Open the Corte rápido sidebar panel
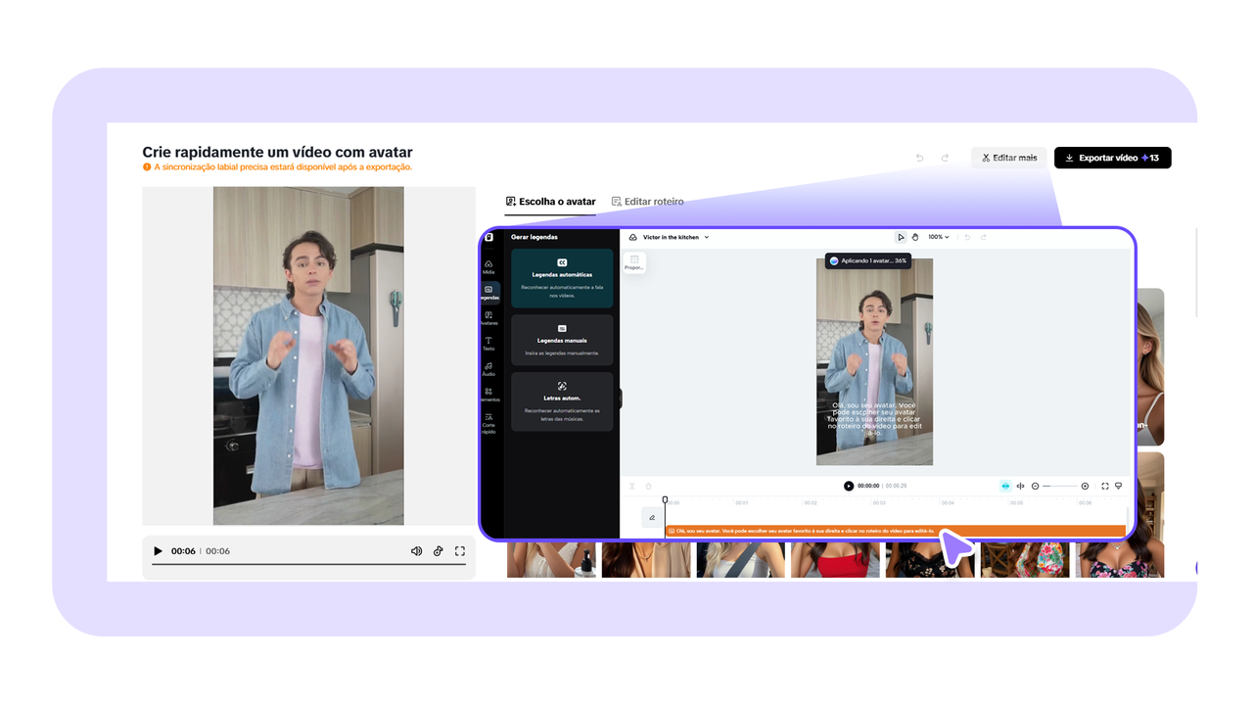This screenshot has width=1253, height=705. 488,422
